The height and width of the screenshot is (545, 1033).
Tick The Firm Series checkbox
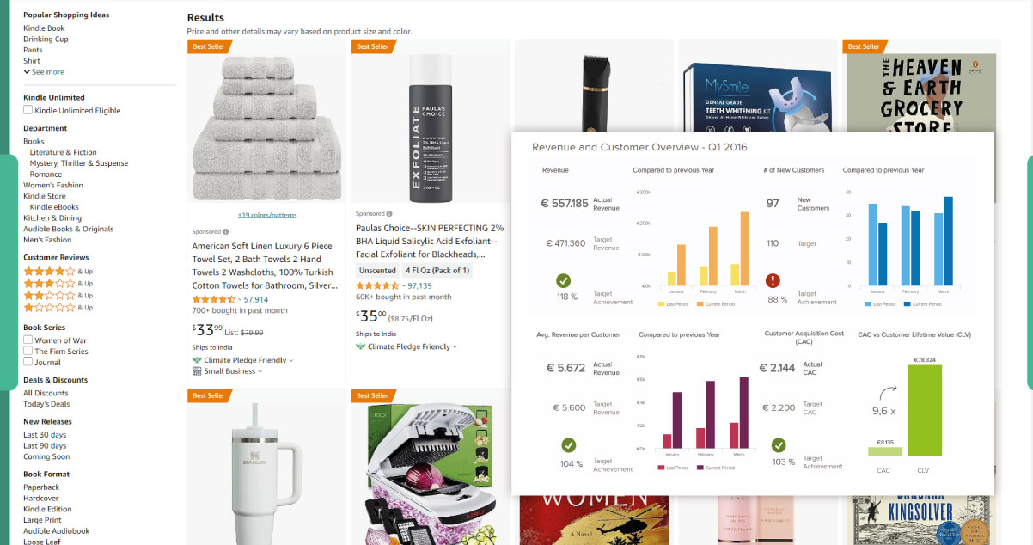point(28,352)
